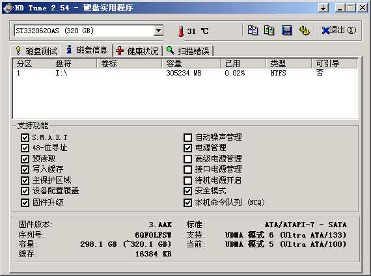This screenshot has width=371, height=276.
Task: Click the 已用 column header
Action: pyautogui.click(x=243, y=63)
